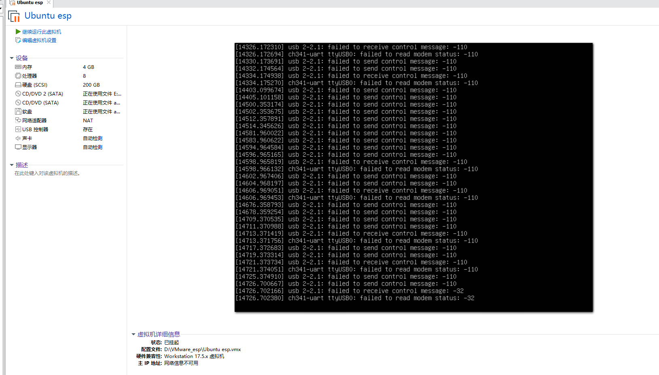Image resolution: width=659 pixels, height=375 pixels.
Task: Click the Ubuntu esp tab icon
Action: [x=12, y=3]
